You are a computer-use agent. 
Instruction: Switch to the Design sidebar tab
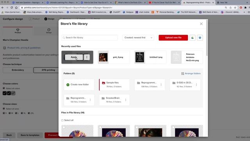[49, 31]
